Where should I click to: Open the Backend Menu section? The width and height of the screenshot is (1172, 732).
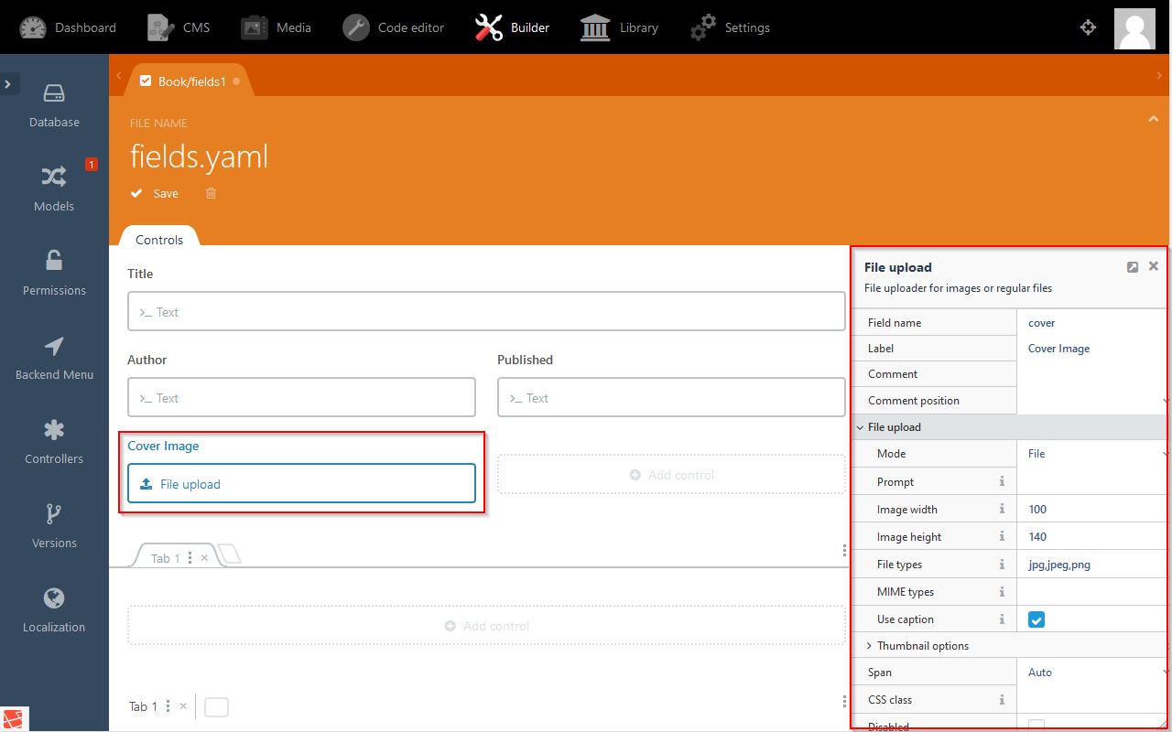click(x=54, y=358)
